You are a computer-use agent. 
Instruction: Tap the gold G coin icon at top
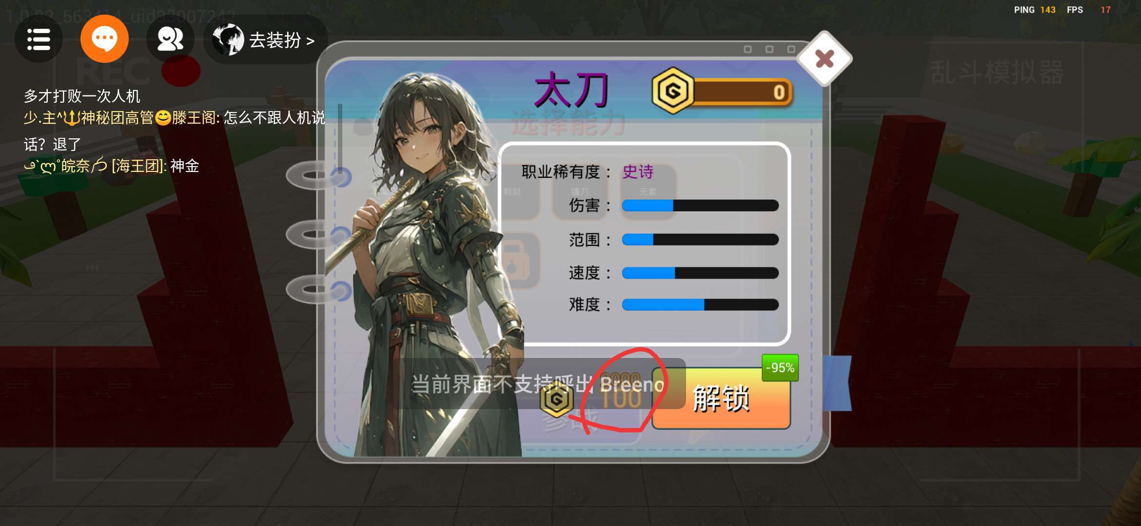pos(673,91)
